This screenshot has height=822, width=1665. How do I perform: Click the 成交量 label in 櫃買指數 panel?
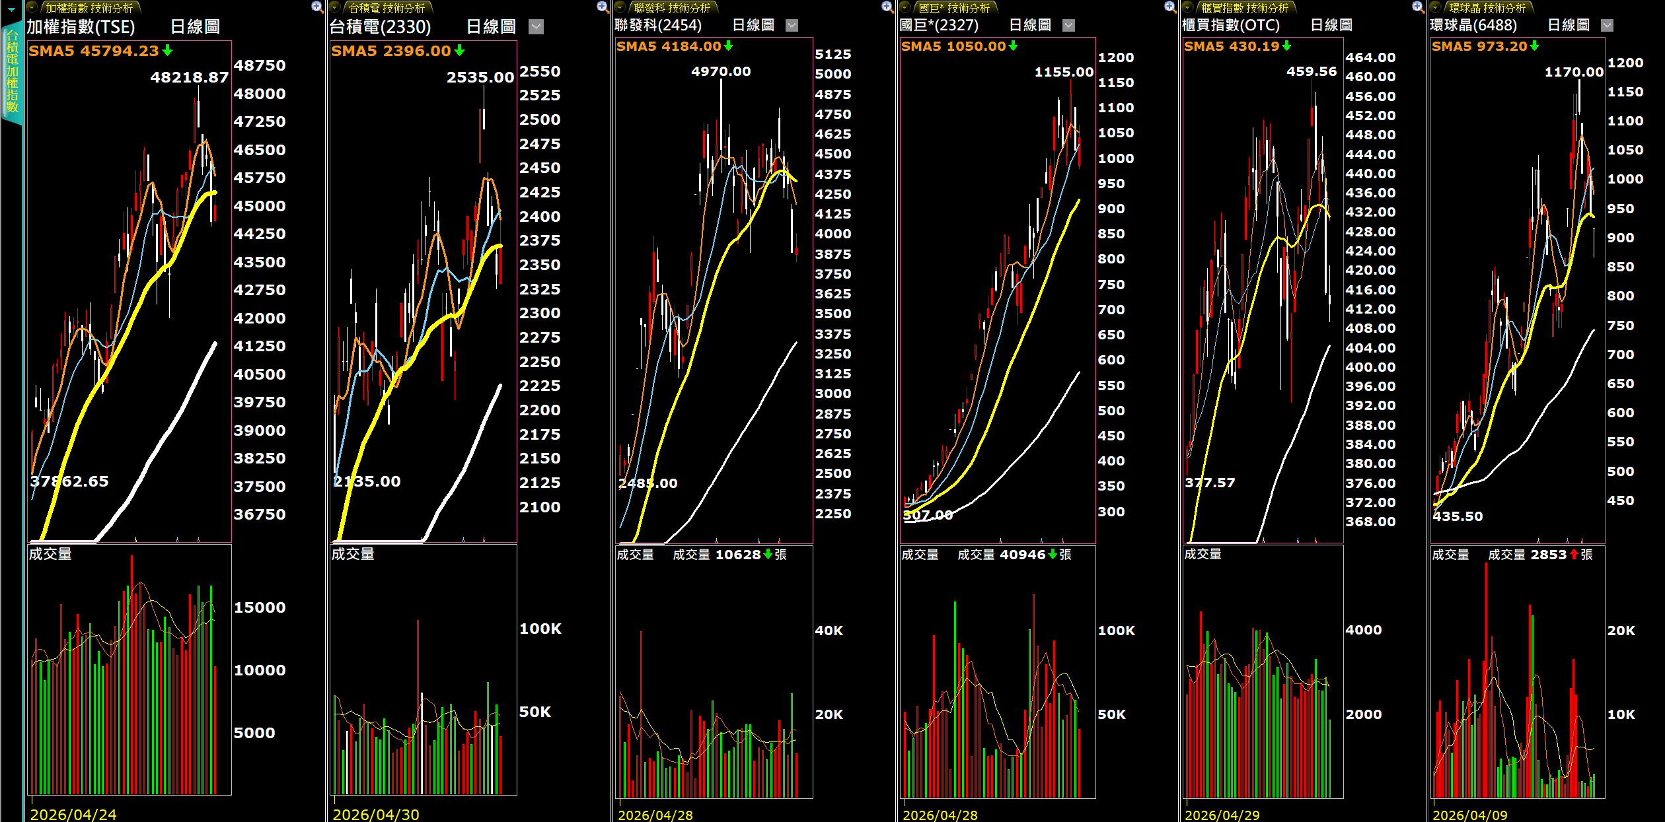click(1202, 554)
